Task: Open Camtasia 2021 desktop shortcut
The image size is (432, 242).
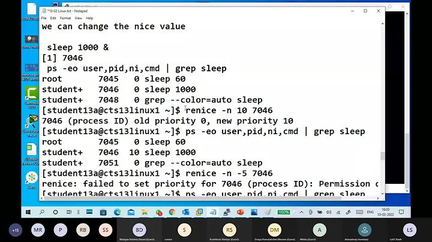Action: coord(31,98)
